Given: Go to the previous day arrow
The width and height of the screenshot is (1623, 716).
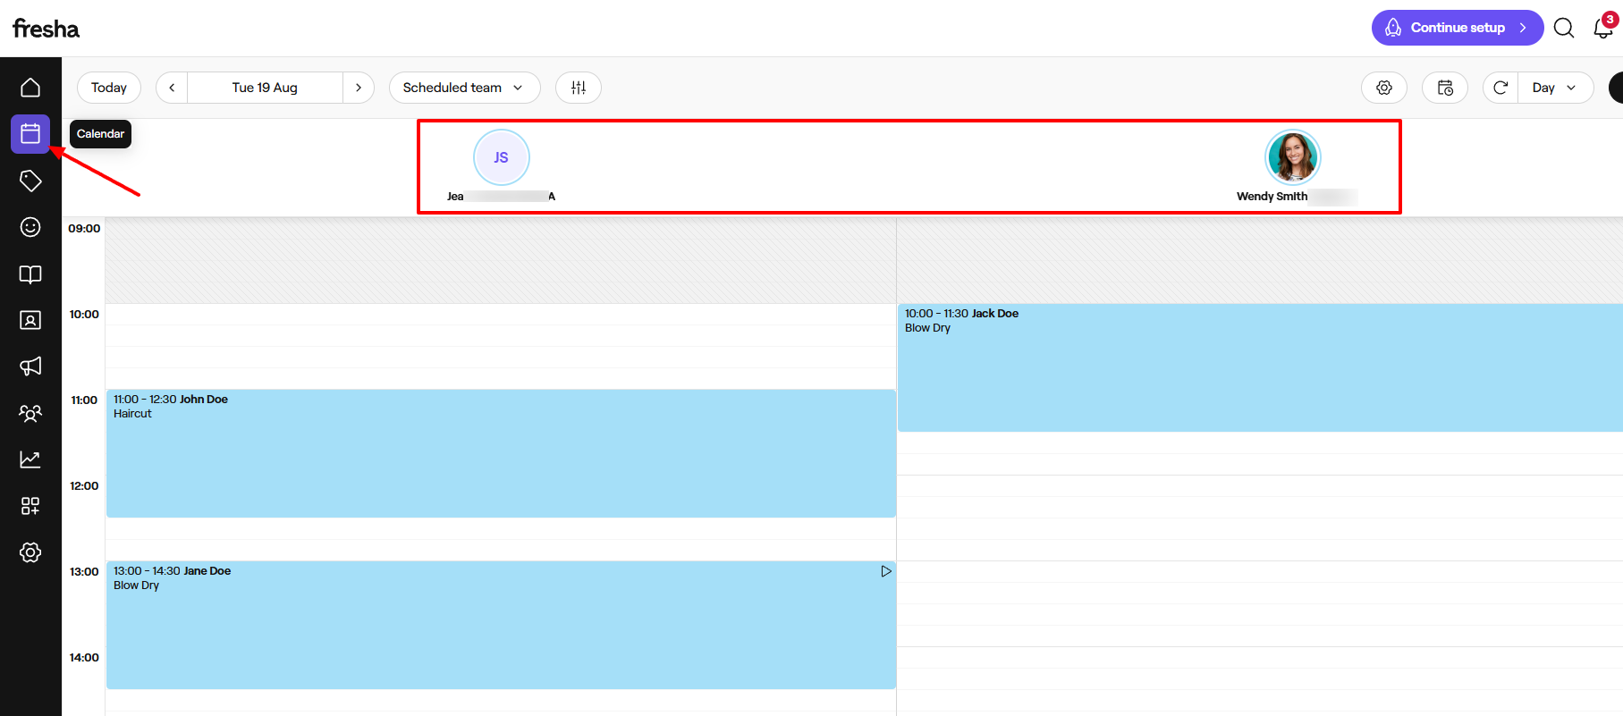Looking at the screenshot, I should (172, 88).
